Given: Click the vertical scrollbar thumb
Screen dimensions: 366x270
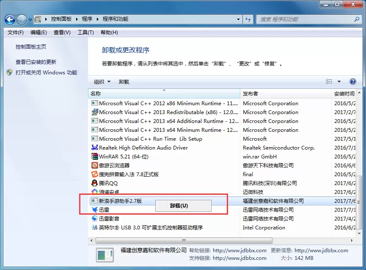Looking at the screenshot, I should [x=359, y=202].
